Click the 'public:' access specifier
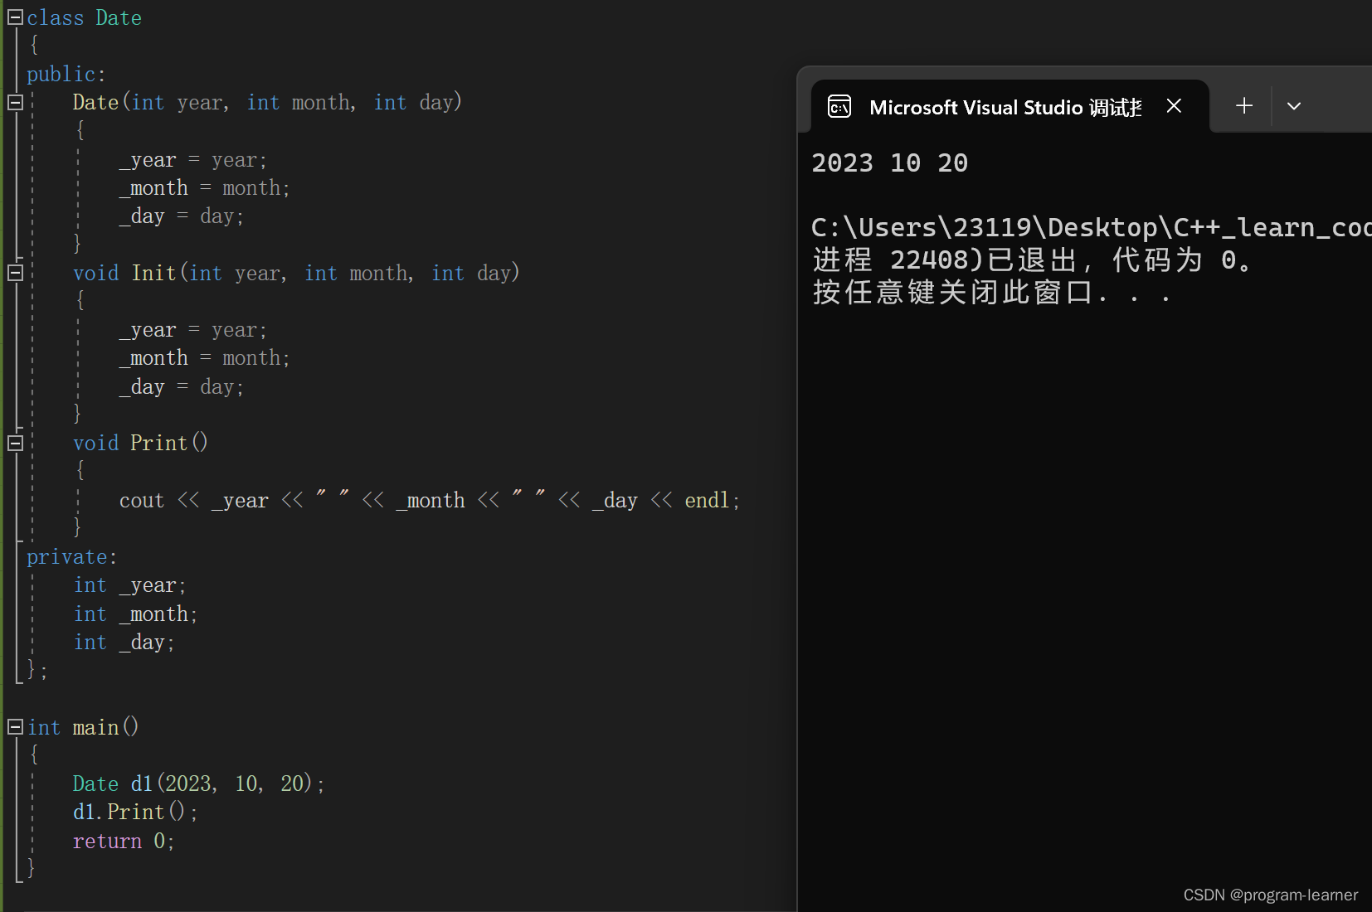Screen dimensions: 1372x912 pyautogui.click(x=66, y=74)
